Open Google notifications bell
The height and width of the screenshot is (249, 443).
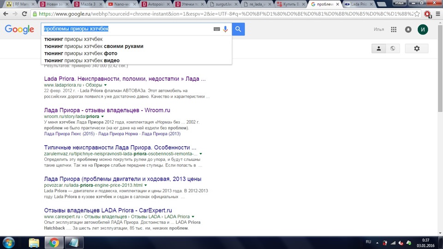(408, 30)
